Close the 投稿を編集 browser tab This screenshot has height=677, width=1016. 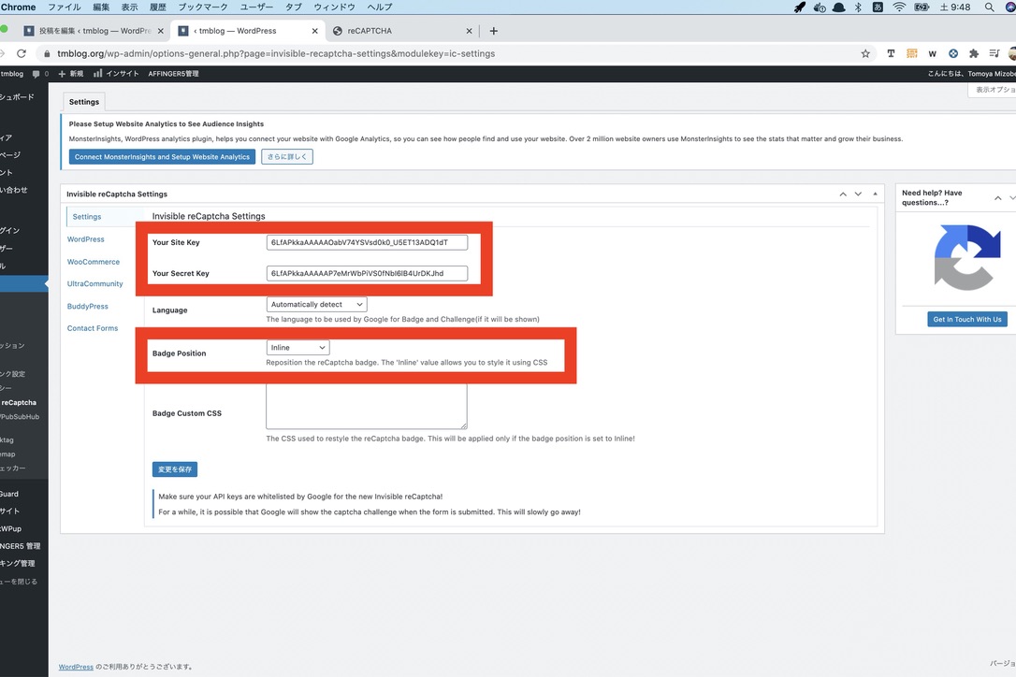pyautogui.click(x=161, y=31)
